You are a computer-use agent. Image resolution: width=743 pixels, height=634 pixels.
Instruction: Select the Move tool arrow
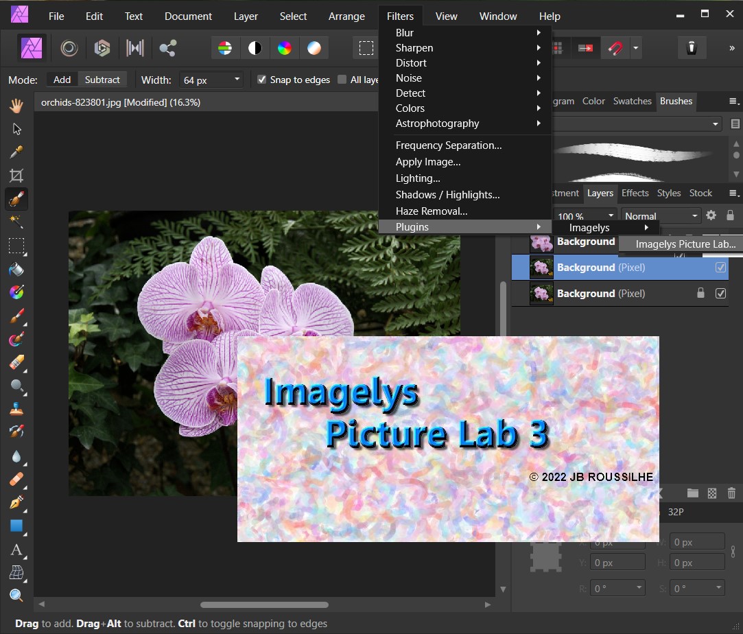coord(16,129)
